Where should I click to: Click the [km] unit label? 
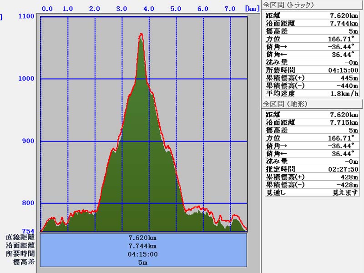click(x=251, y=9)
